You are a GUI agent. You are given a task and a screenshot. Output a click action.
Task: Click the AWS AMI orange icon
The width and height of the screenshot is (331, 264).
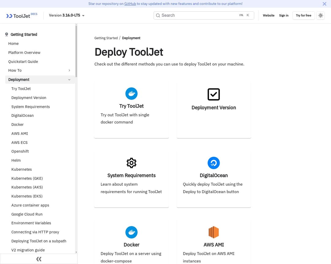pos(214,232)
